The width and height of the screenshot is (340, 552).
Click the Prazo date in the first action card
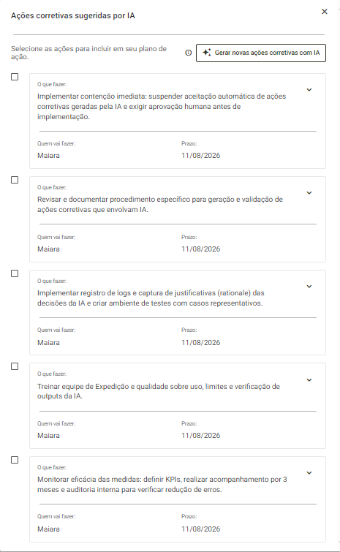point(200,156)
